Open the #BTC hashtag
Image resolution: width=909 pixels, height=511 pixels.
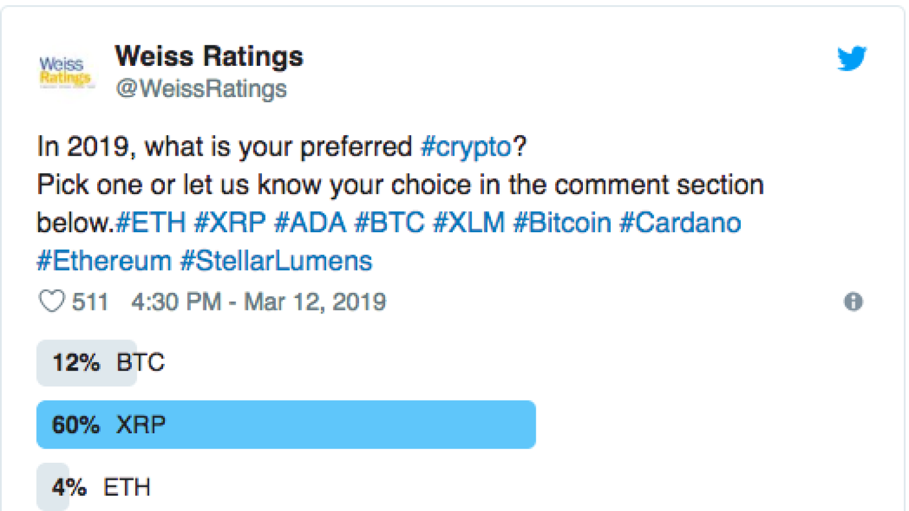point(390,223)
